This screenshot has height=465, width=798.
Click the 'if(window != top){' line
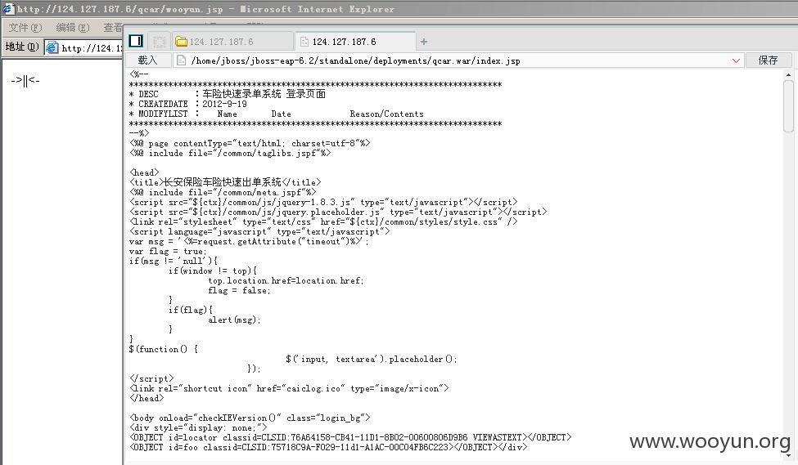(x=213, y=271)
